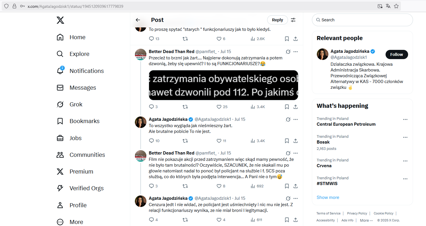426x226 pixels.
Task: Bookmark the post with 3.4K views and 25 likes
Action: coord(287,107)
